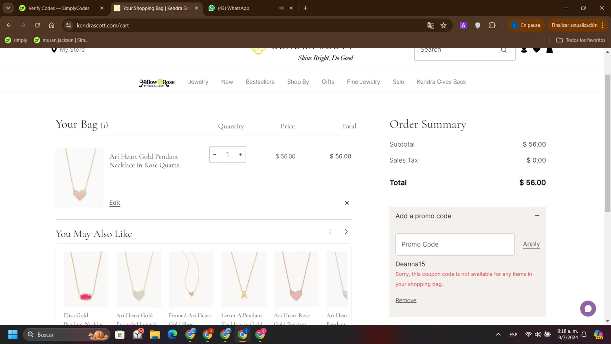
Task: Open Elisa Gold Pendant Necklace thumbnail
Action: tap(86, 279)
